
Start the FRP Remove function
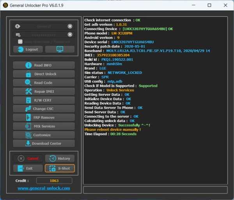44,118
